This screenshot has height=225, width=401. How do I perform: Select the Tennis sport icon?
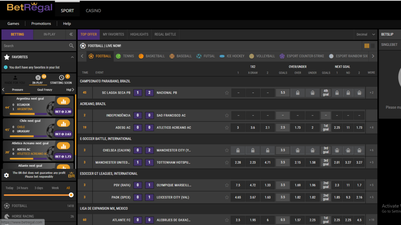pos(119,56)
